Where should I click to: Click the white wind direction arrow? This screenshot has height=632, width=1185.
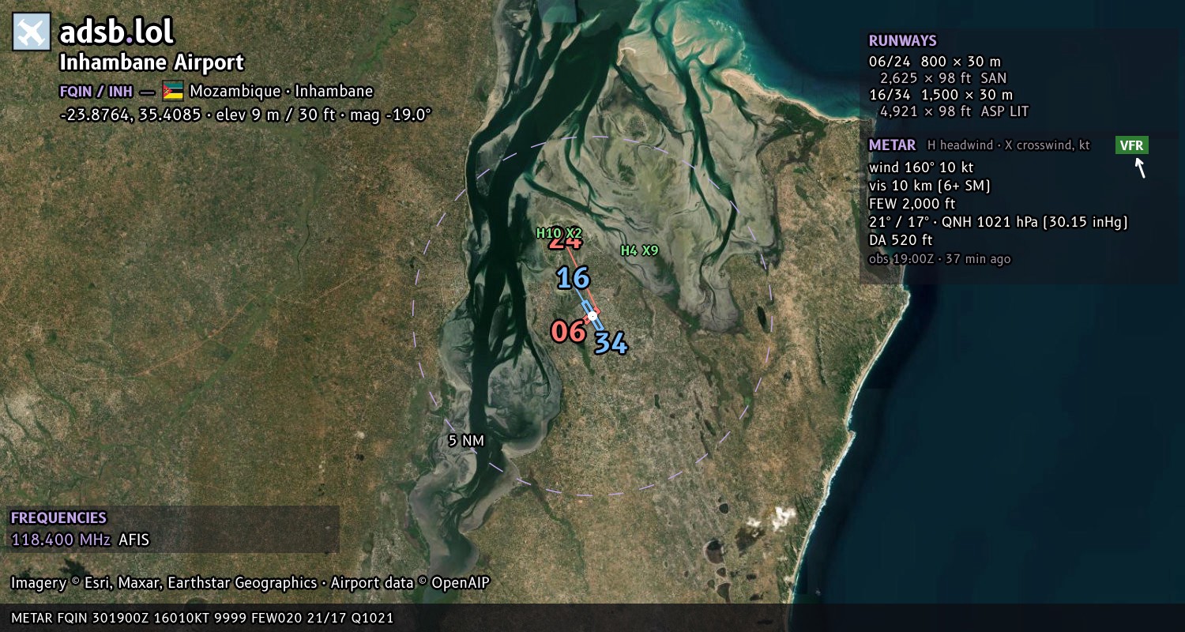click(1140, 167)
